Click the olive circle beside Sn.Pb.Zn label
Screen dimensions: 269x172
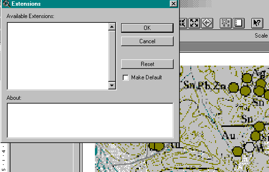(x=234, y=87)
